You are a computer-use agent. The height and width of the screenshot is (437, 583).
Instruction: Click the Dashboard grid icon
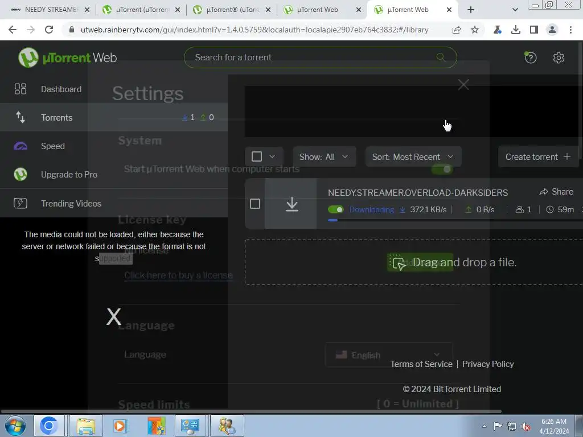pyautogui.click(x=20, y=89)
